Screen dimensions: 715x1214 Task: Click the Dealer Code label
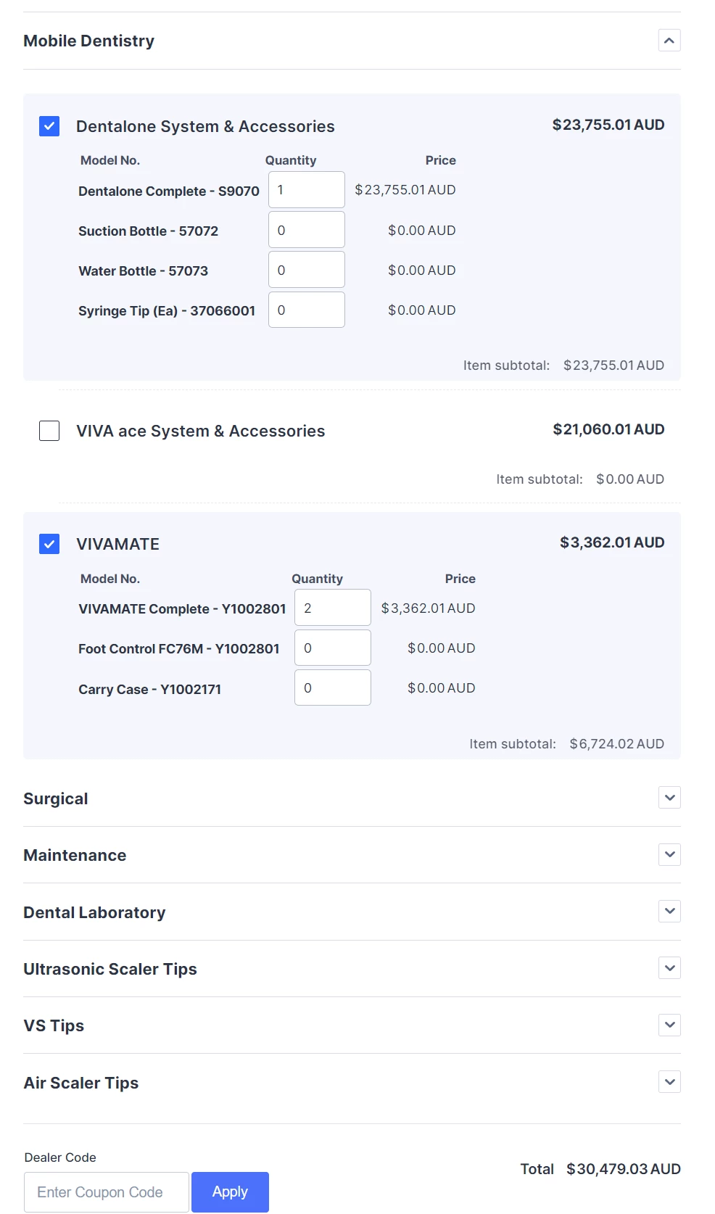point(60,1157)
